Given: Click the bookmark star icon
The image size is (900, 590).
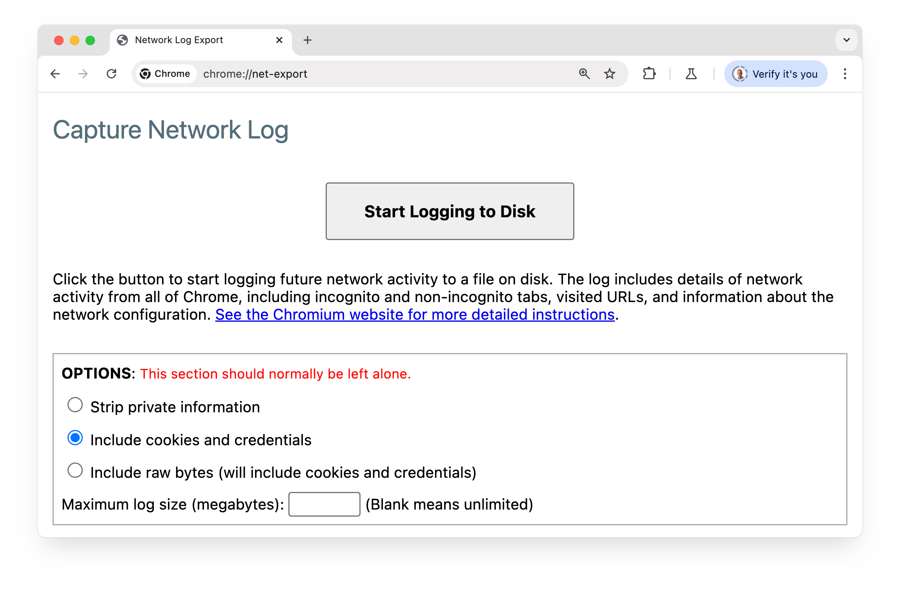Looking at the screenshot, I should click(609, 74).
